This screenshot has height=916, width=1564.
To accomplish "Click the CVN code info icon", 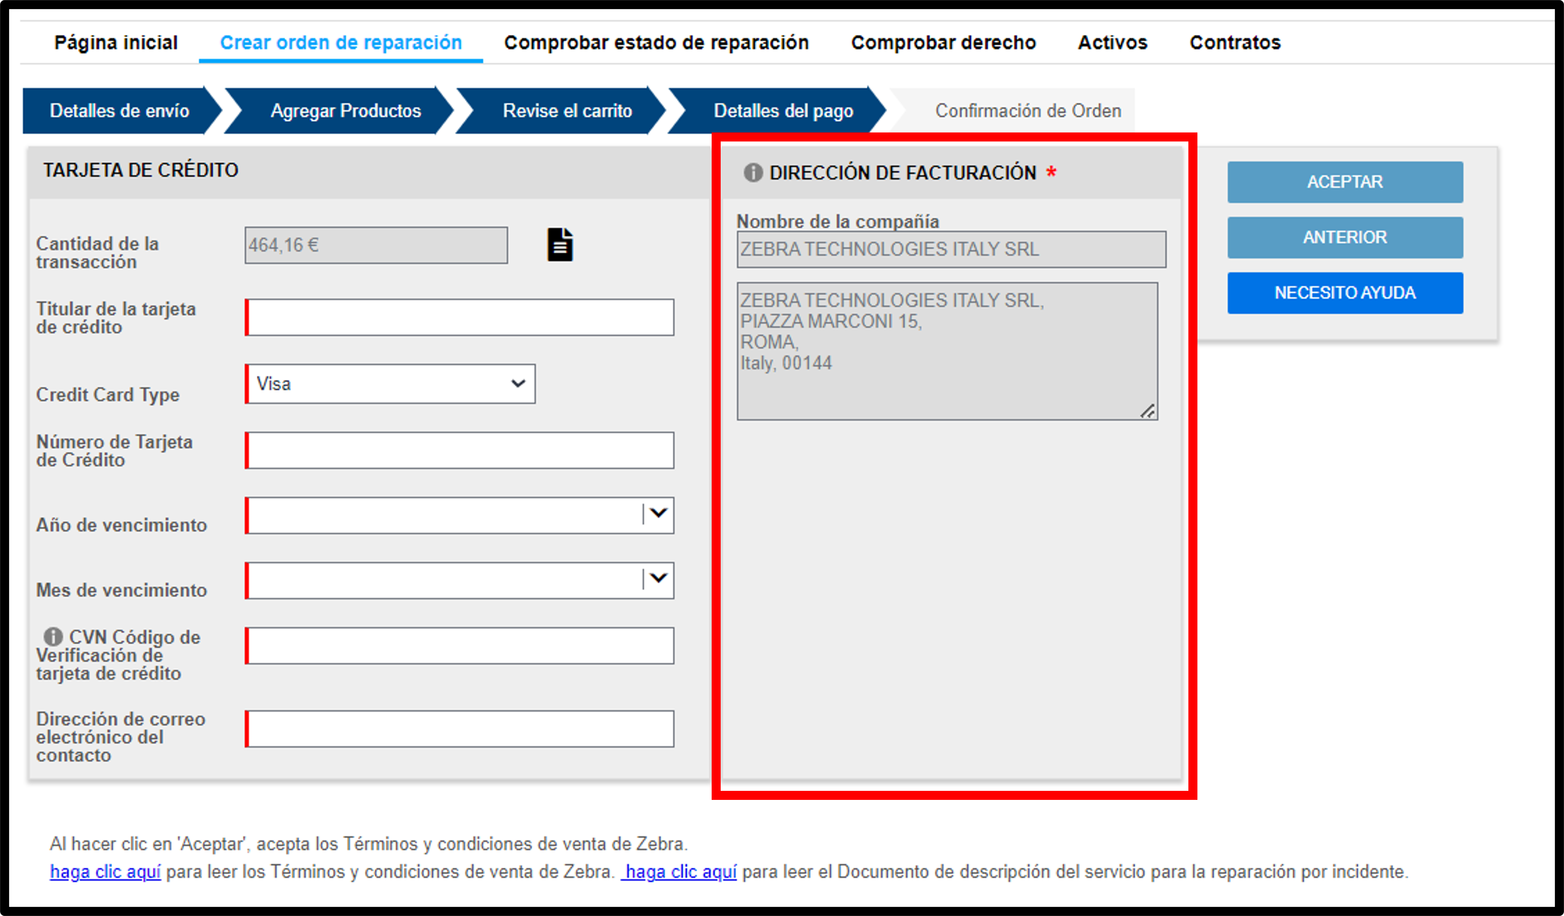I will click(x=53, y=636).
